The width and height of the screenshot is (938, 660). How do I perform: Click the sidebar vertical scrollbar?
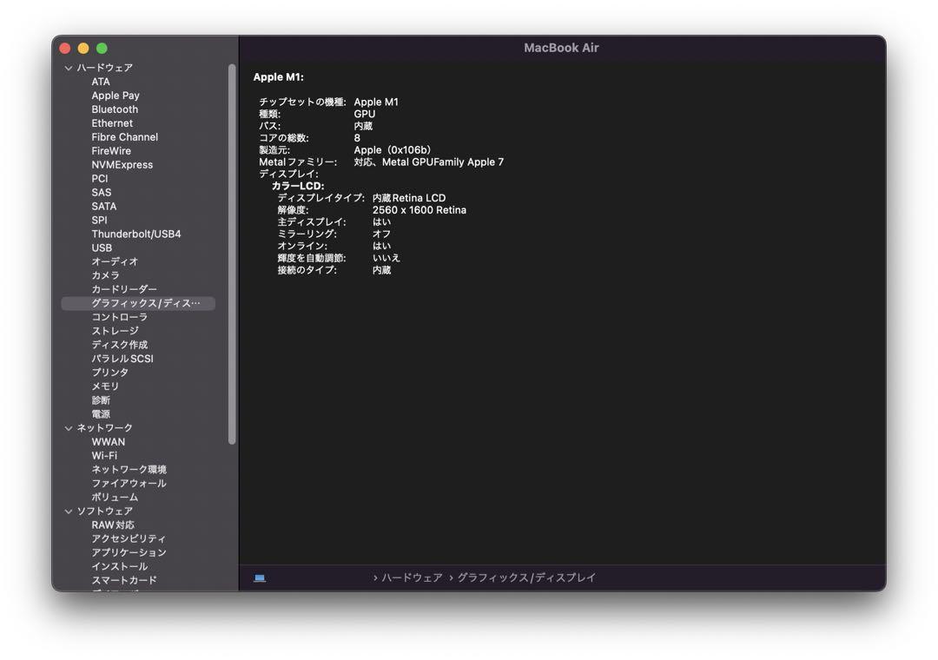[x=232, y=254]
